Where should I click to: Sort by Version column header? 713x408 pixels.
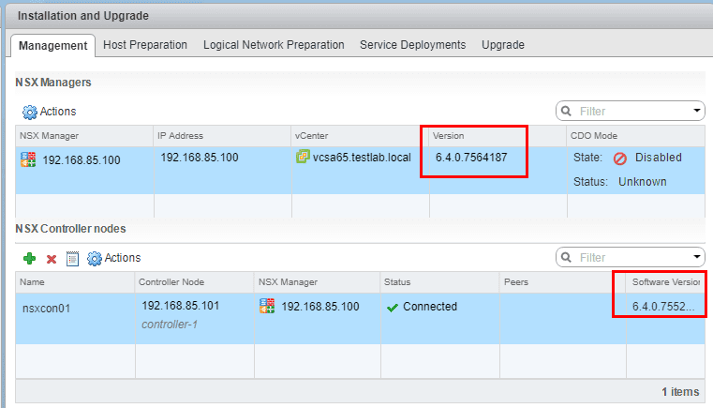[498, 136]
